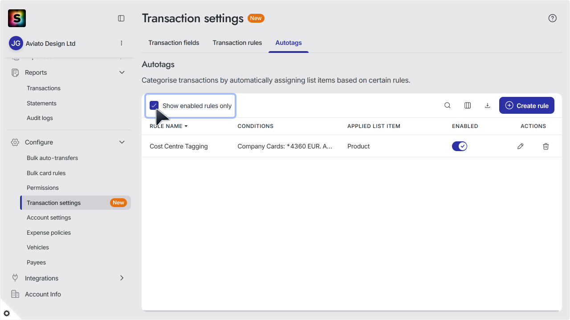Open Statements in sidebar

pos(41,103)
